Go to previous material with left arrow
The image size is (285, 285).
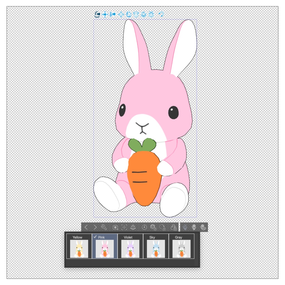pos(86,227)
